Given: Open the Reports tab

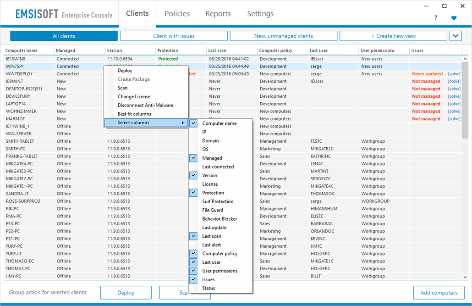Looking at the screenshot, I should [x=218, y=14].
